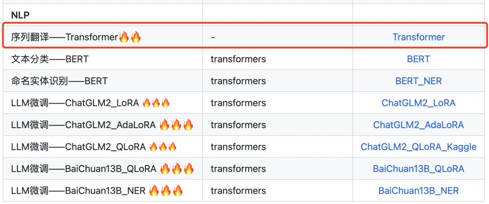Open the ChatGLM2_AdaLoRA link

pos(418,125)
